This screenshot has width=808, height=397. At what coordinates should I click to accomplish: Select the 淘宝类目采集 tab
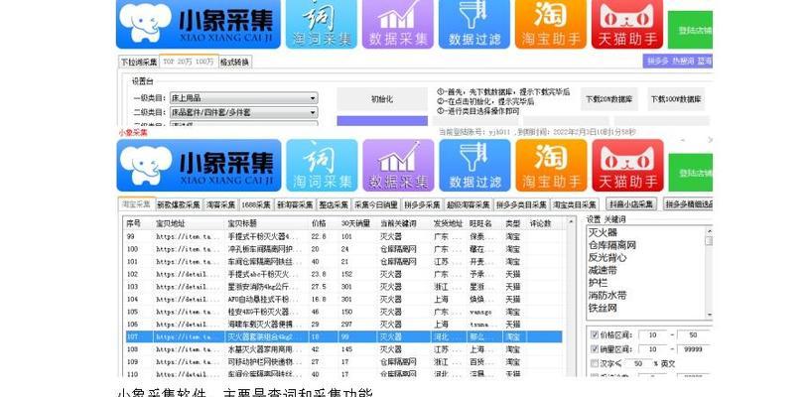point(575,204)
